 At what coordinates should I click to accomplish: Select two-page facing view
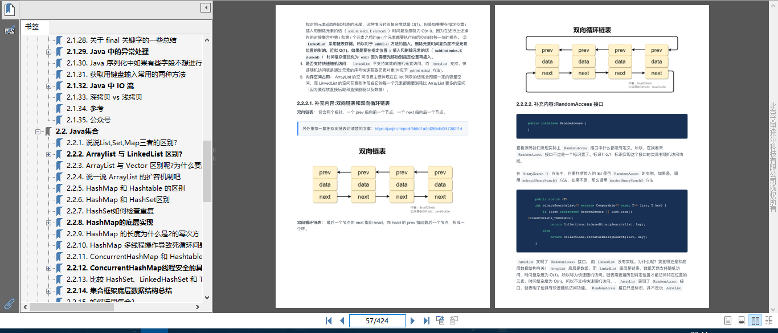756,321
